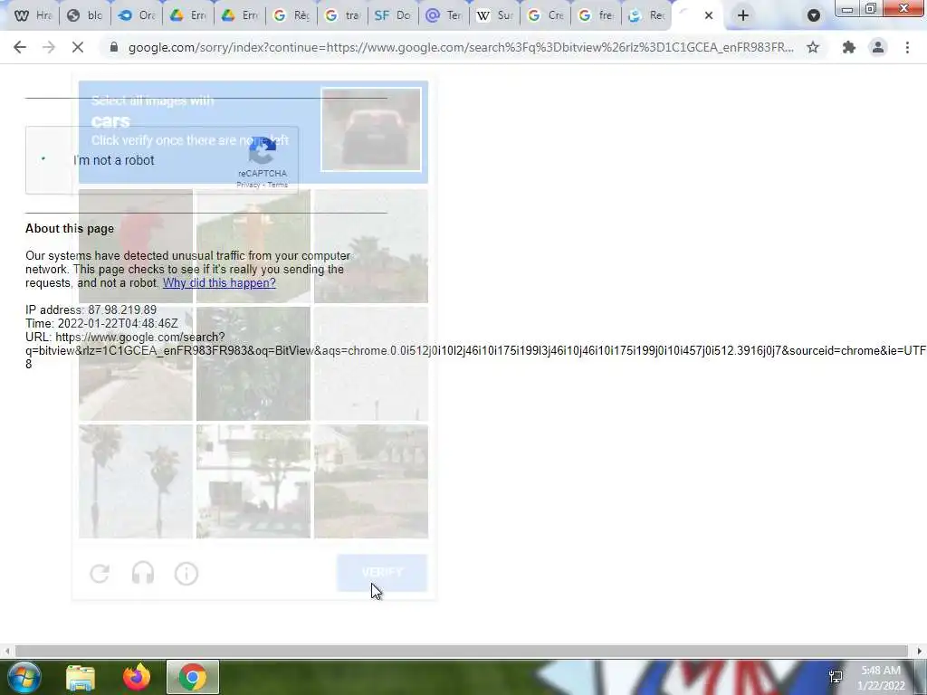Click the 'Time: 2022-01-22T04:48:46Z' text
The height and width of the screenshot is (695, 927).
101,323
